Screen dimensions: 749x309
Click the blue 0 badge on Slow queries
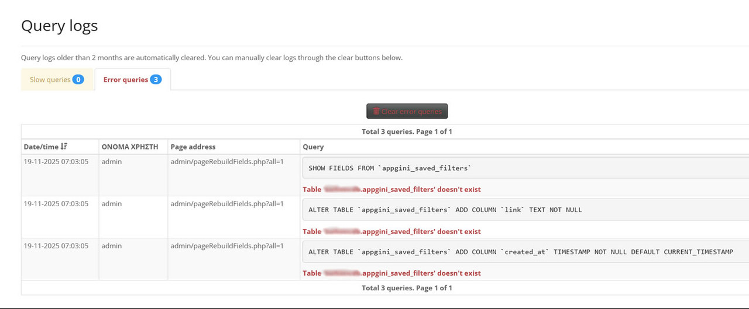pos(78,79)
